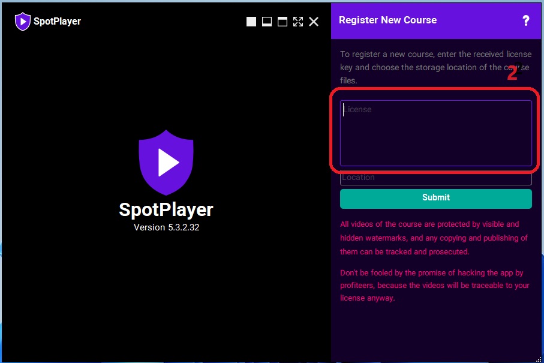Click the Register New Course header
544x363 pixels.
pos(387,20)
